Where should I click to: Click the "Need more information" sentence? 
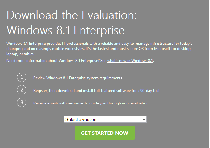click(56, 61)
